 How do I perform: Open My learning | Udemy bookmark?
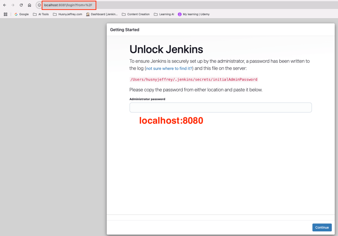[x=193, y=14]
